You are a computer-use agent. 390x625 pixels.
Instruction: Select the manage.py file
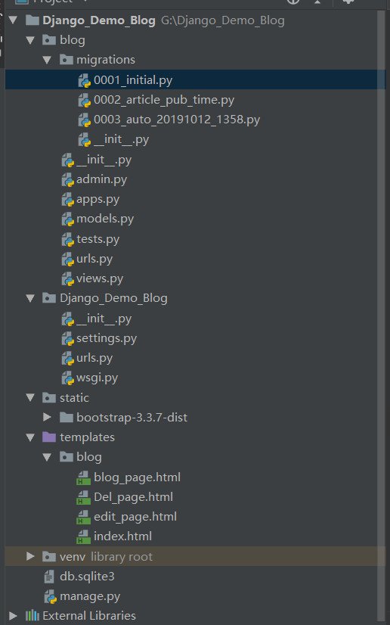(90, 596)
